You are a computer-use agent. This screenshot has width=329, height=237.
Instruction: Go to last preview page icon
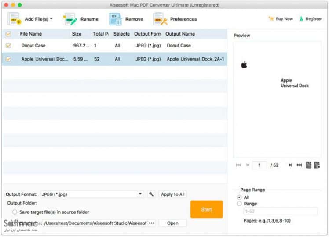click(x=299, y=165)
